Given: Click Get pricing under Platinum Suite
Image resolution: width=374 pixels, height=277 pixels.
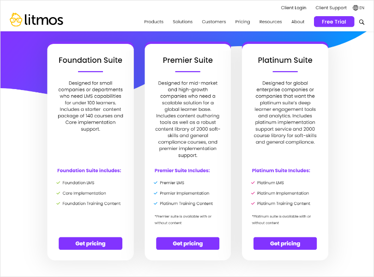Looking at the screenshot, I should tap(285, 243).
